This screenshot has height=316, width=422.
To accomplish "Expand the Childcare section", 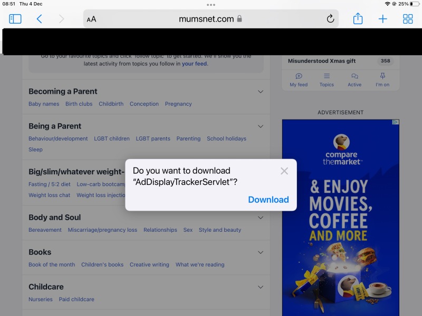I will [x=260, y=287].
